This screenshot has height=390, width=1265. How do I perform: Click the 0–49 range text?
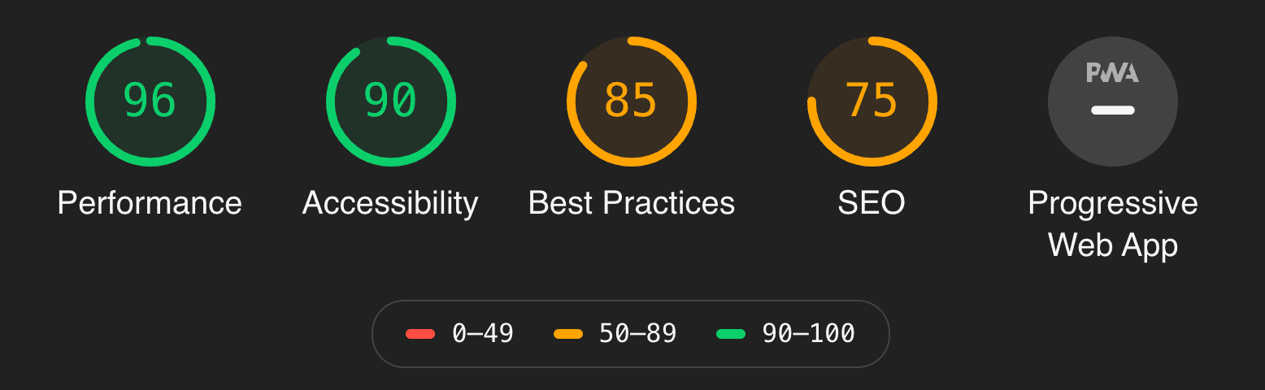coord(483,333)
